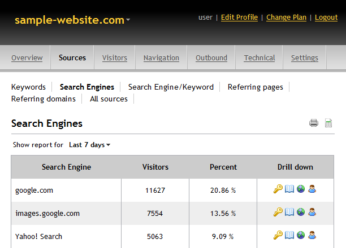Click the book icon for Yahoo! Search
This screenshot has width=346, height=248.
pyautogui.click(x=289, y=235)
